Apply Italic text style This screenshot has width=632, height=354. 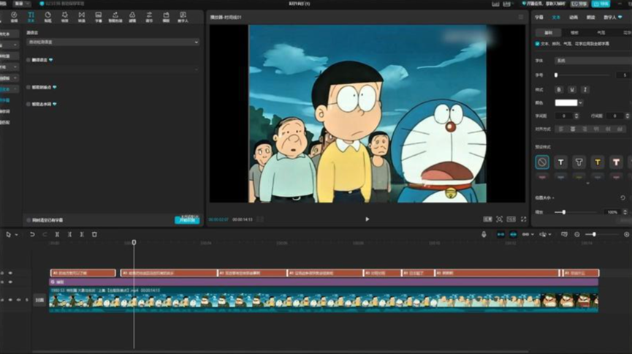(x=585, y=90)
